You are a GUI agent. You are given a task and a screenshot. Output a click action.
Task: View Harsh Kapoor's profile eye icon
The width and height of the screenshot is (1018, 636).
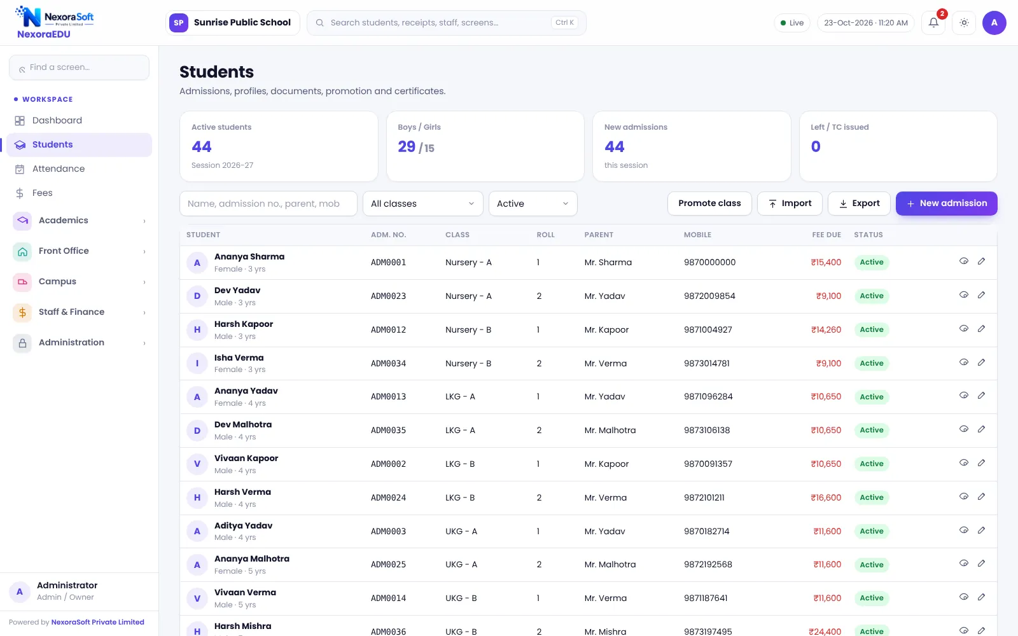pyautogui.click(x=964, y=329)
